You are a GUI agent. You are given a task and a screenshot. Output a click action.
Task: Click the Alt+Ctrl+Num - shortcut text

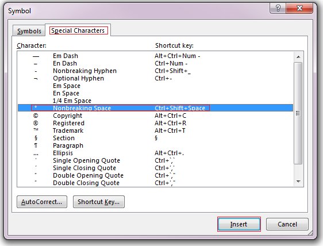(178, 56)
